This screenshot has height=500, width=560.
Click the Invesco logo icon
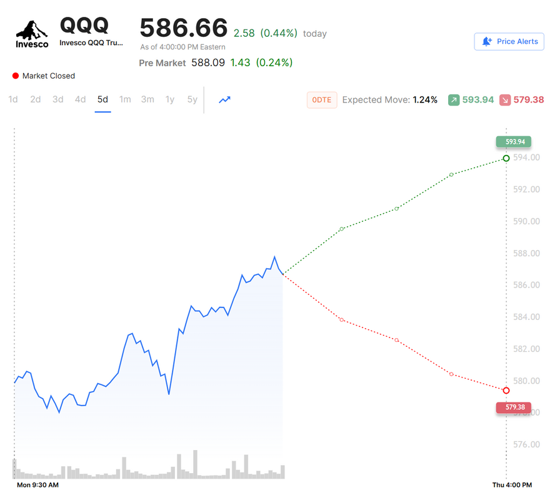32,34
